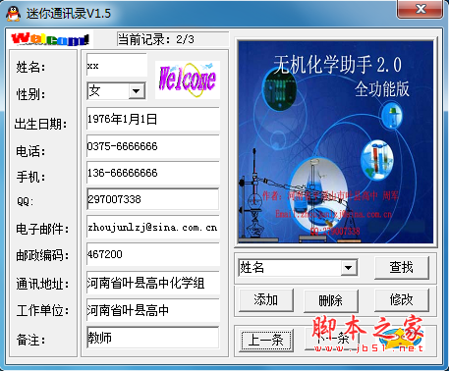Click the 手机: label

tap(30, 177)
